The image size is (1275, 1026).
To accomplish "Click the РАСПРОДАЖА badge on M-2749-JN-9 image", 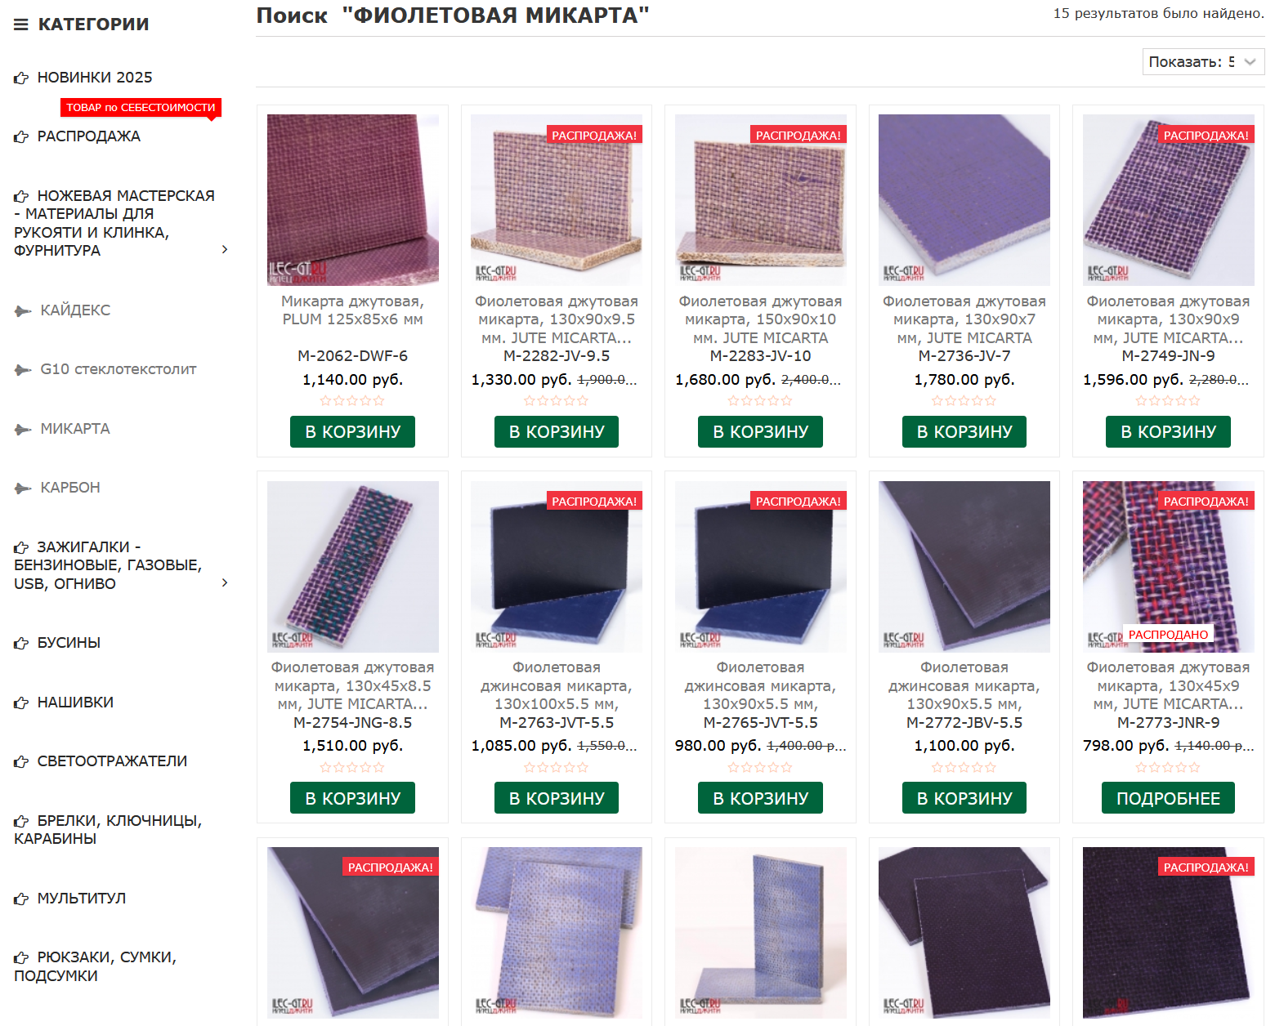I will (1206, 135).
